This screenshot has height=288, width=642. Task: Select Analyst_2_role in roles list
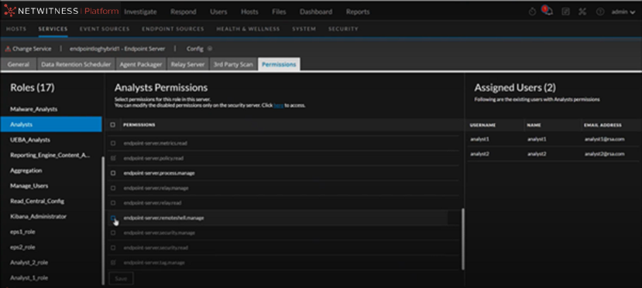[x=29, y=263]
